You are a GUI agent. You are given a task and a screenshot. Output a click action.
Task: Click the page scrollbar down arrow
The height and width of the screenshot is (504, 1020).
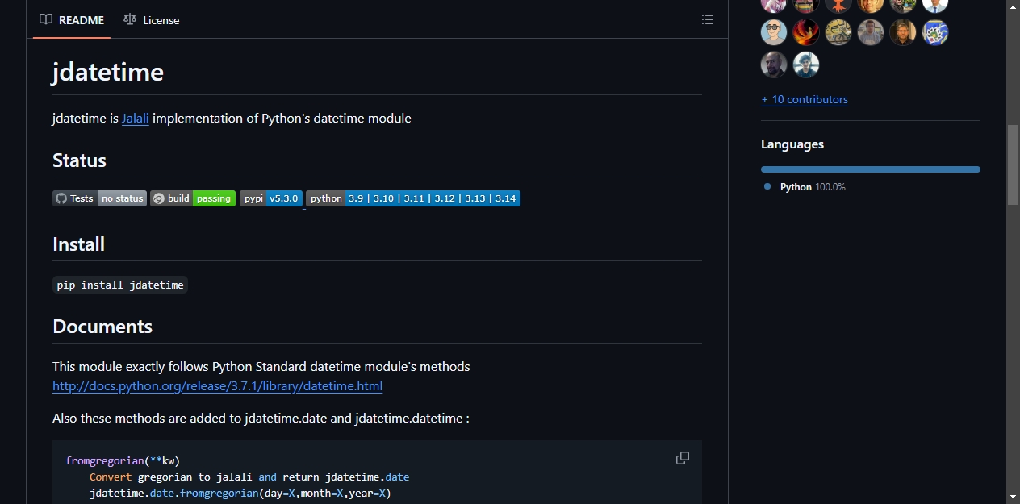pyautogui.click(x=1013, y=497)
